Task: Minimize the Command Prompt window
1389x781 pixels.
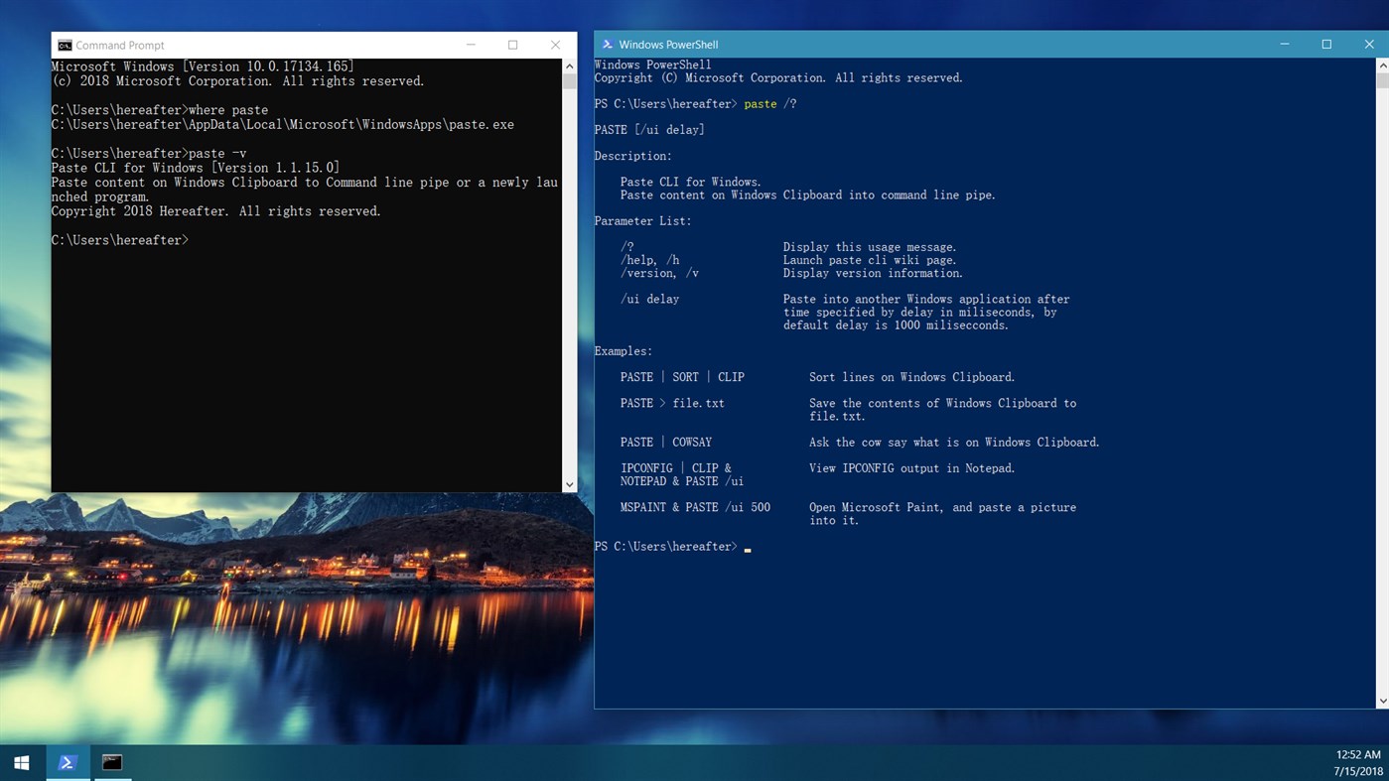Action: point(470,45)
